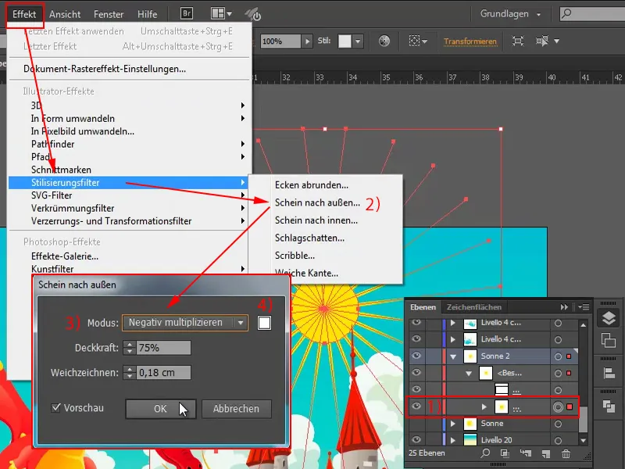
Task: Open the Arrange Documents icon
Action: coord(221,13)
